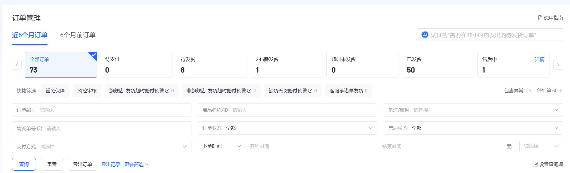Toggle the 豁免保障 quick filter
Viewport: 570px width, 173px height.
tap(55, 91)
